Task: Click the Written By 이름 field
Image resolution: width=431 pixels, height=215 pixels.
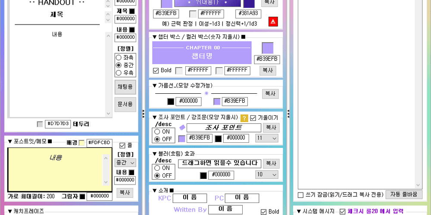Action: pyautogui.click(x=225, y=209)
